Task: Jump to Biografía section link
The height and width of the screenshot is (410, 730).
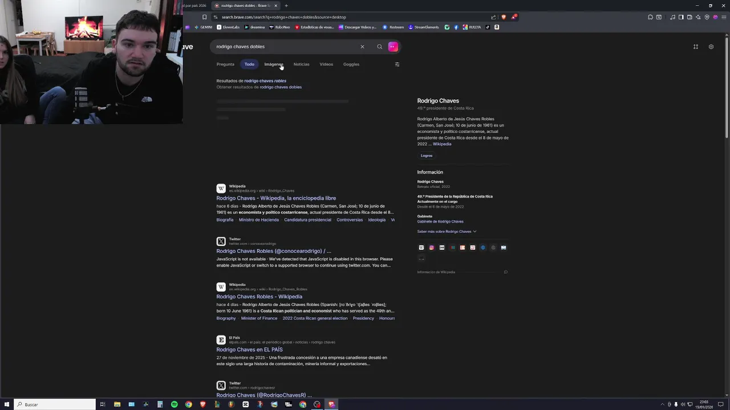Action: (225, 220)
